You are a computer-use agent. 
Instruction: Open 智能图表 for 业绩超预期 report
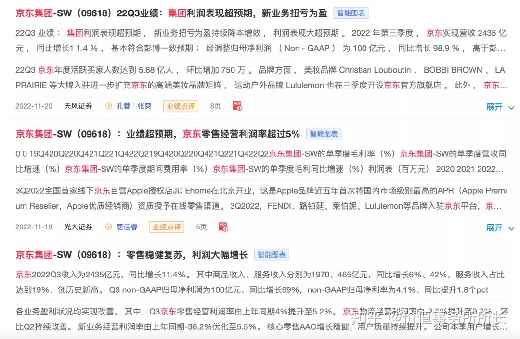tap(324, 134)
